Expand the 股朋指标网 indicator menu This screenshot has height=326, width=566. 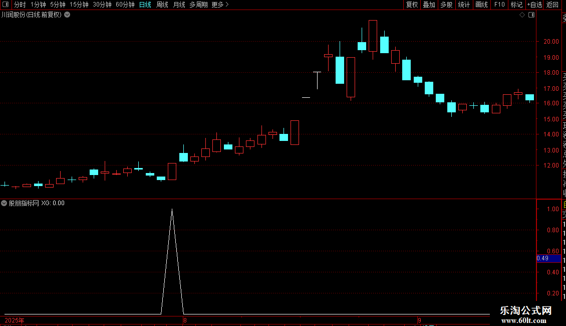[x=4, y=203]
